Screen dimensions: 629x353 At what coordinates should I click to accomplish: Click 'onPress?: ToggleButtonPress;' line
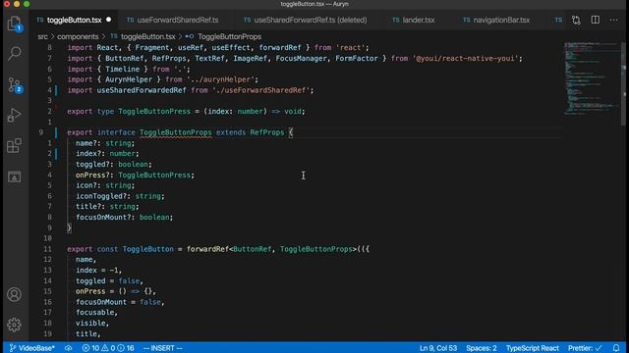pos(135,175)
